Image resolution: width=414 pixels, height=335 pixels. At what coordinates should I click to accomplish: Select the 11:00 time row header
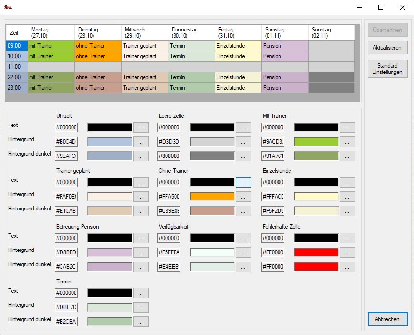tap(17, 66)
